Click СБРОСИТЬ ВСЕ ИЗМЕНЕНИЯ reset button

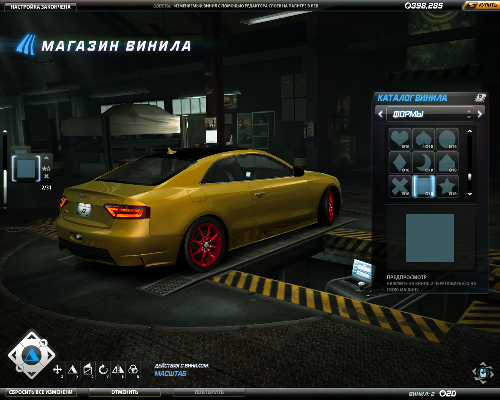[x=41, y=392]
